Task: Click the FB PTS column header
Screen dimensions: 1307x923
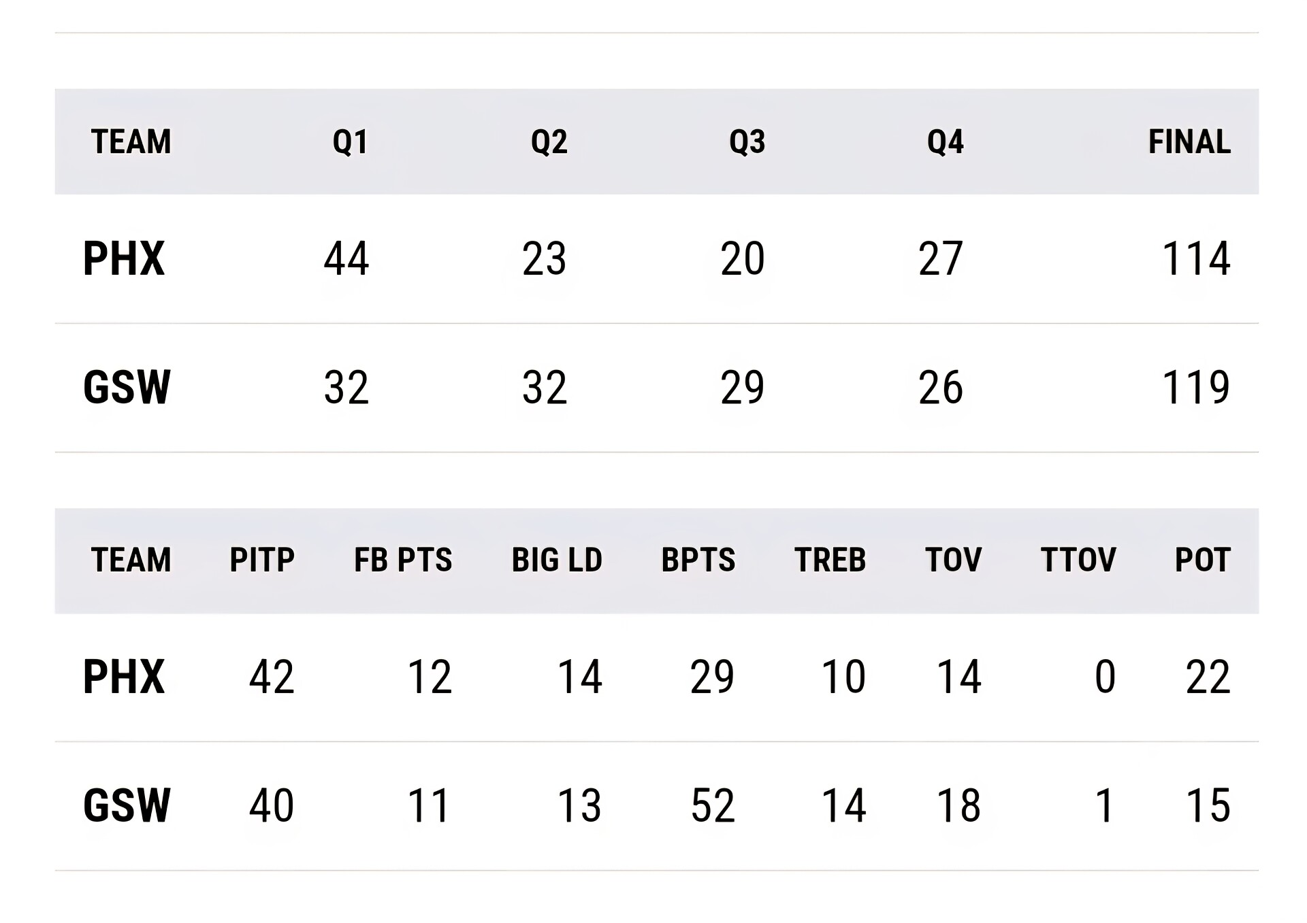Action: click(x=403, y=560)
